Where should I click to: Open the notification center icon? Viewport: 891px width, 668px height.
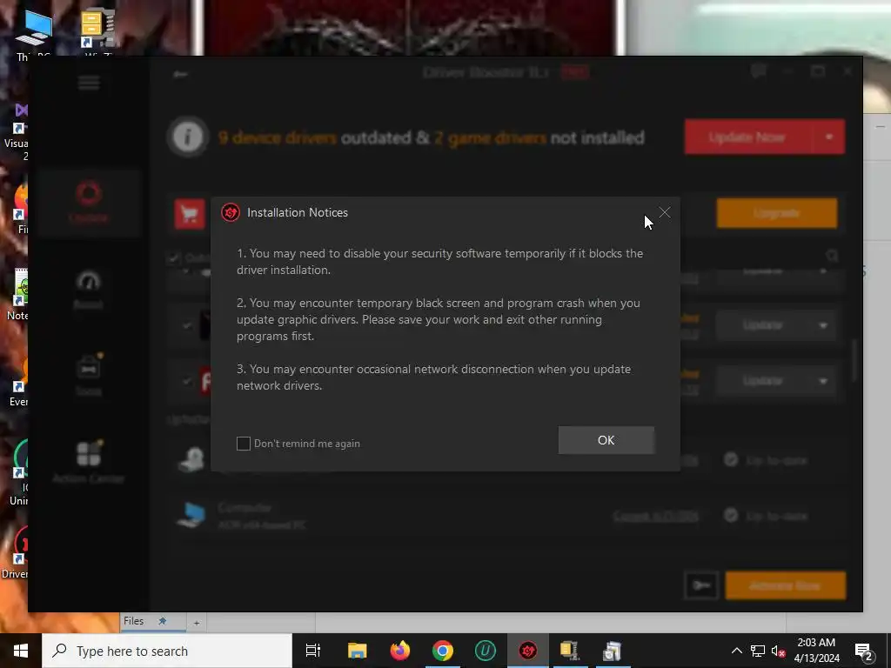[864, 651]
